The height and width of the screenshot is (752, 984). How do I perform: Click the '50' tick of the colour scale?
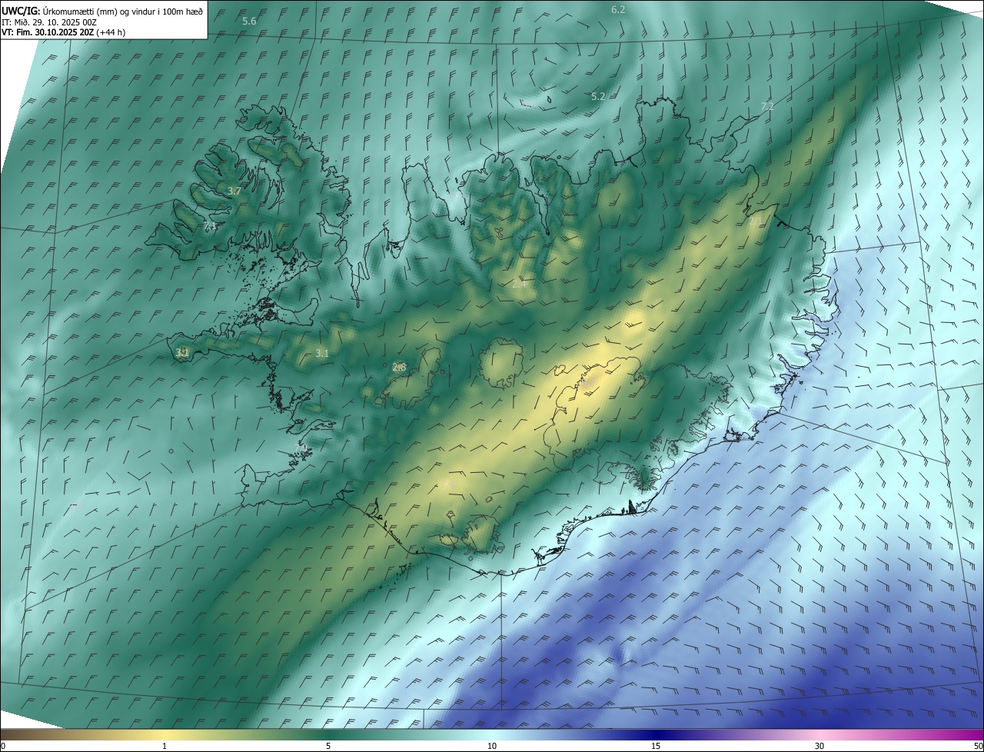coord(978,746)
